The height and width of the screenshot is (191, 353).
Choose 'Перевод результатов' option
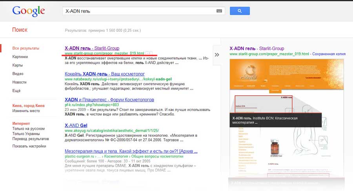click(30, 139)
